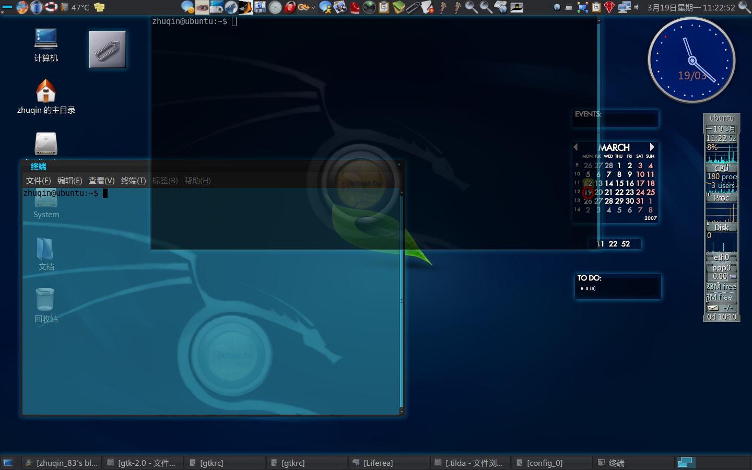Screen dimensions: 752x470
Task: Click the red gem tray icon
Action: (609, 7)
